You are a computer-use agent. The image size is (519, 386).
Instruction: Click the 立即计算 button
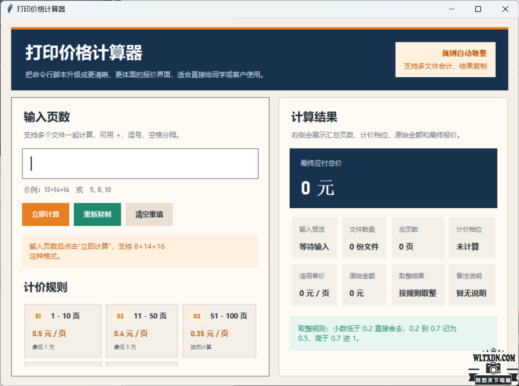click(45, 214)
